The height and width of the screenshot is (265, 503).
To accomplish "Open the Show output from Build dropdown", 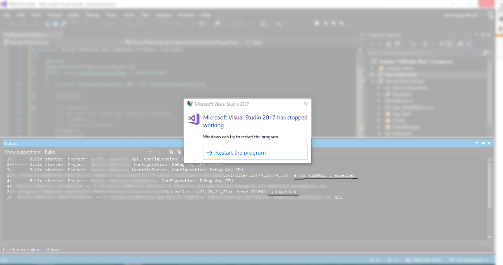I will pos(98,152).
